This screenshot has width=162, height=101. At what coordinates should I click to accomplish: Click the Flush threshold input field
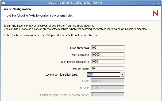(108, 48)
